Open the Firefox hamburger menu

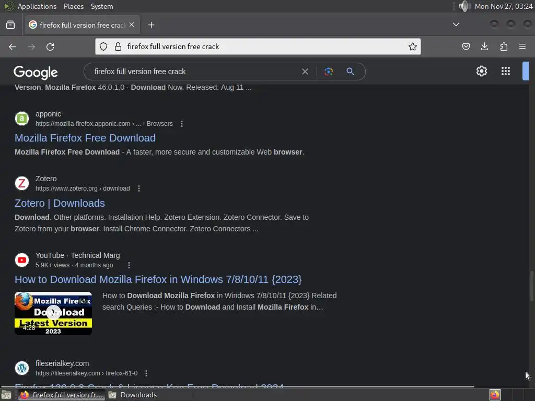click(522, 46)
